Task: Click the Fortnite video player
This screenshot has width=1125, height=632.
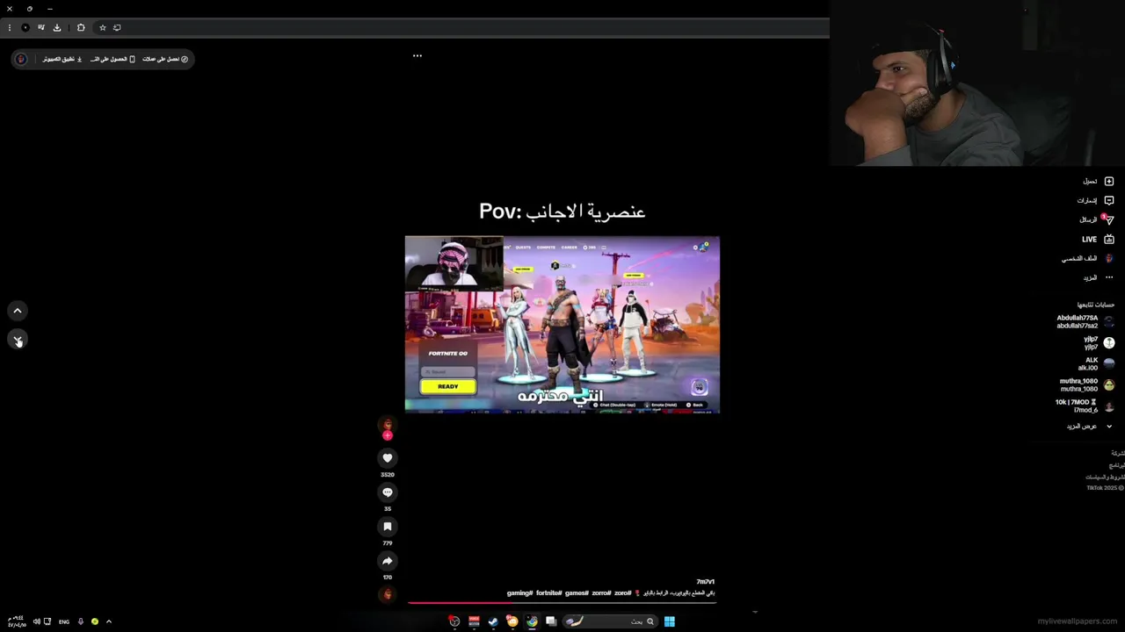Action: (x=562, y=325)
